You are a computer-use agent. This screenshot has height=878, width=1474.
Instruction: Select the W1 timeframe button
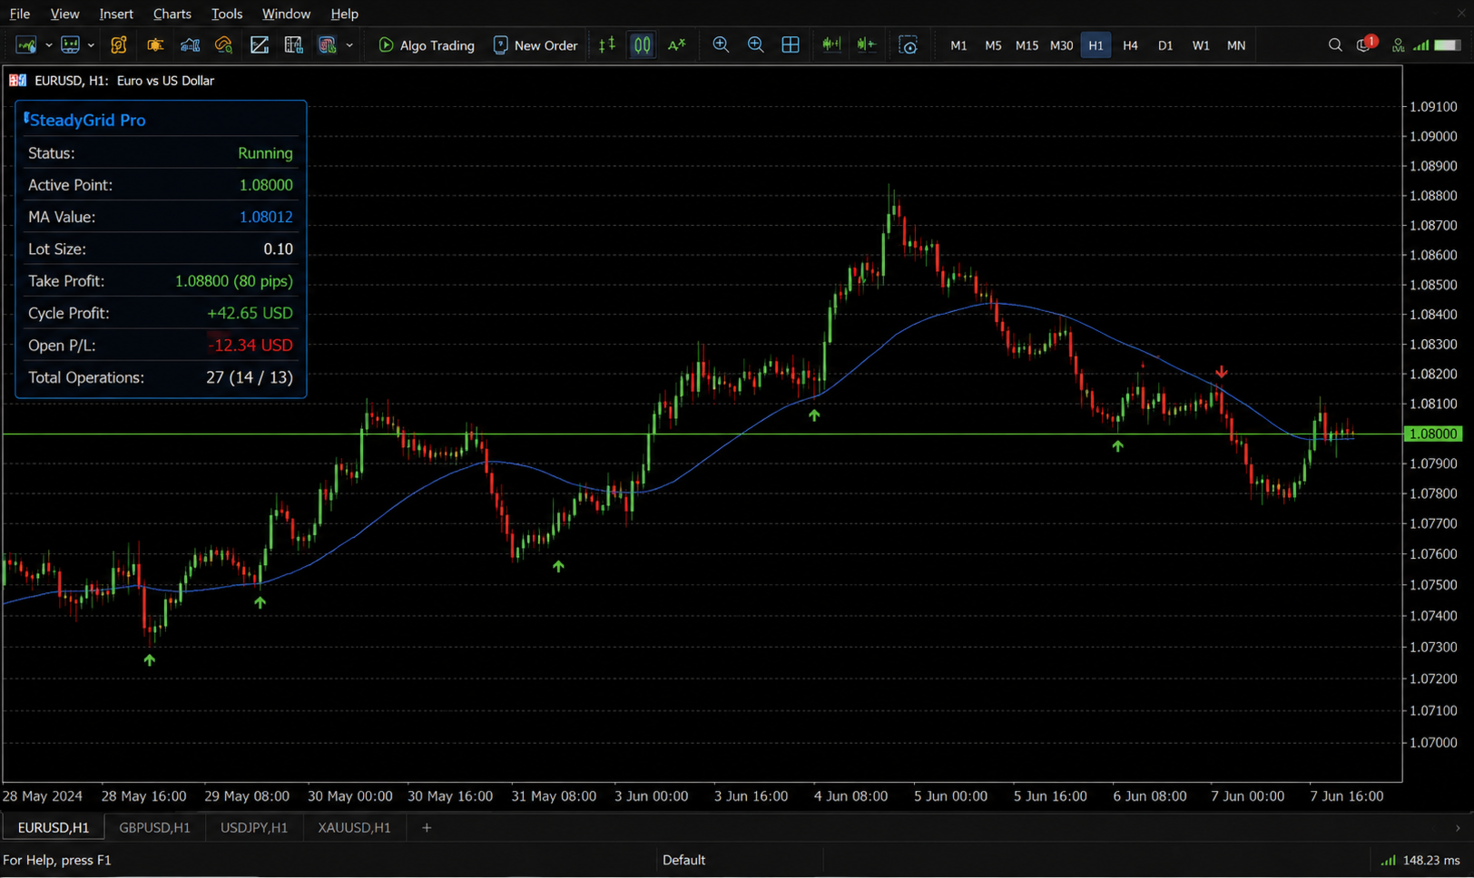(1201, 45)
